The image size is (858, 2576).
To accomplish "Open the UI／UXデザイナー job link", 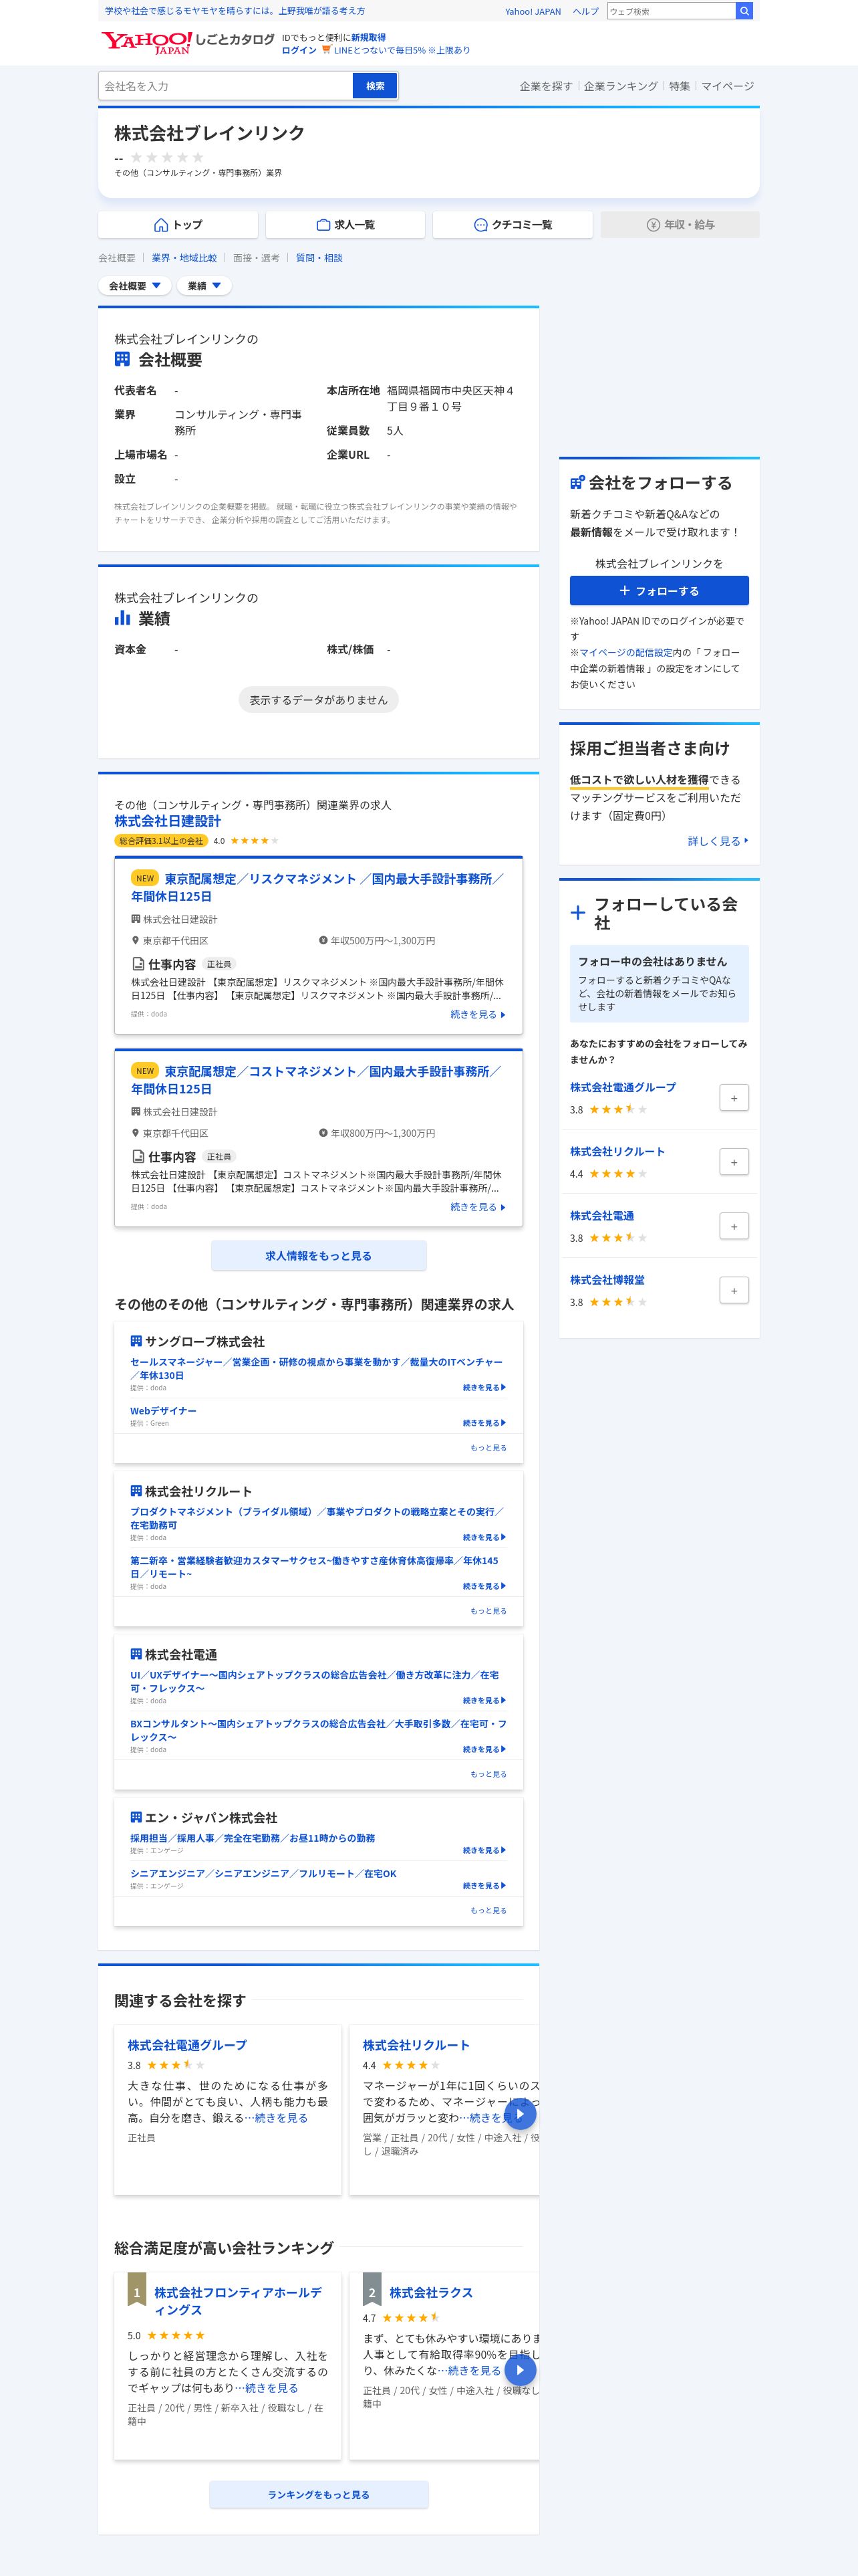I will click(315, 1681).
